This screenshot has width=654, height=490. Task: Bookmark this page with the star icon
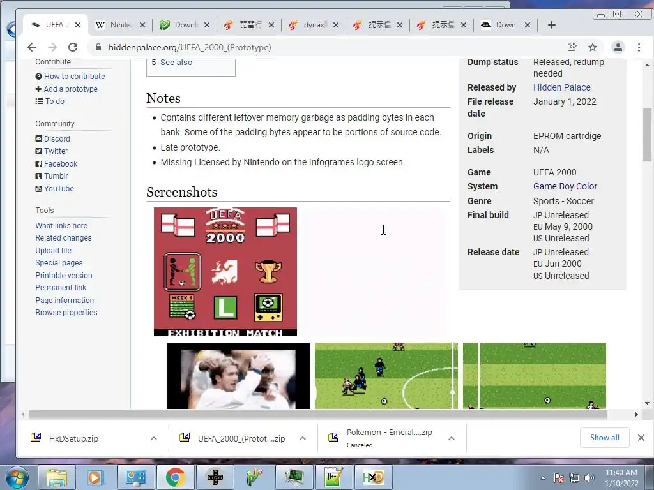point(592,47)
